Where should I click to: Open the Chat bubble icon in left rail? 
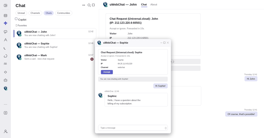coord(5,32)
